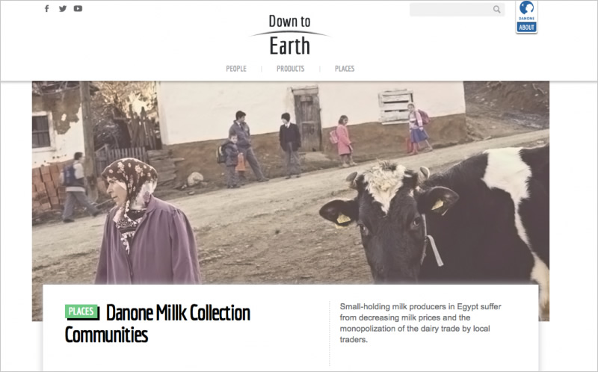Click the word Earth in the logo

(x=289, y=46)
